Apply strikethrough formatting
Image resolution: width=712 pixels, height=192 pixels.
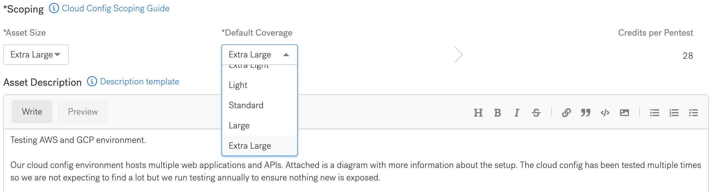(x=536, y=113)
